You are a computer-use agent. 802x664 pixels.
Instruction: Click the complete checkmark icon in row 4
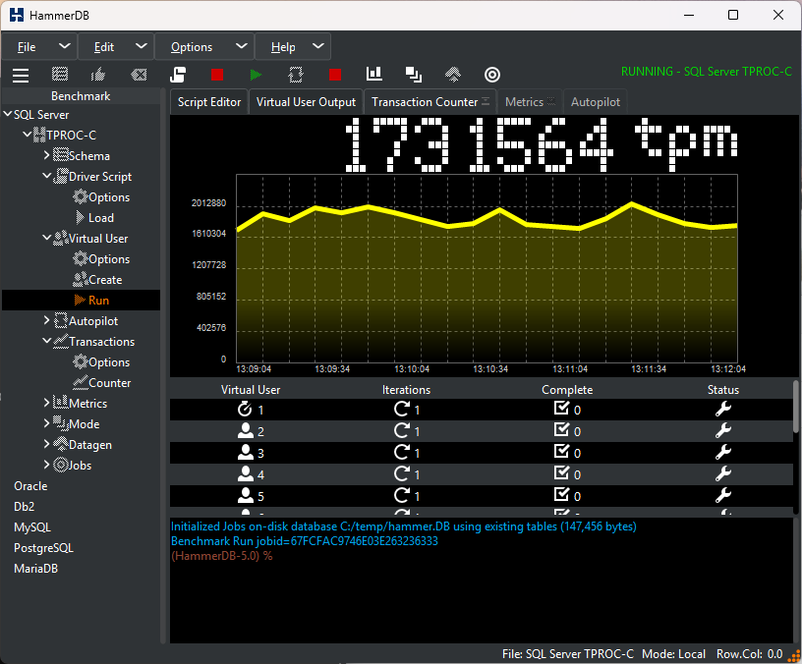(x=561, y=472)
